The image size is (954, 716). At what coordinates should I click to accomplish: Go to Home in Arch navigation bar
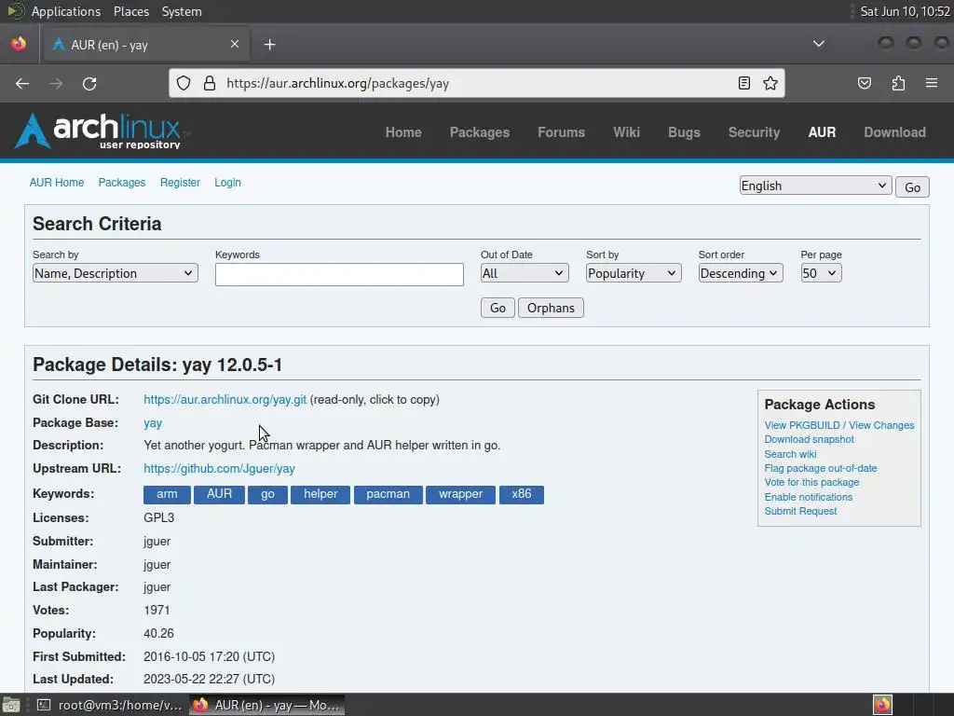pyautogui.click(x=403, y=132)
